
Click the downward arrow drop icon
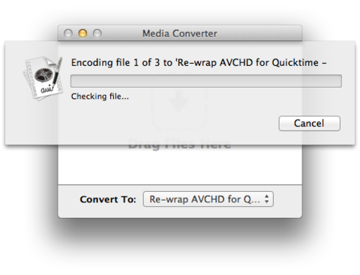[178, 103]
